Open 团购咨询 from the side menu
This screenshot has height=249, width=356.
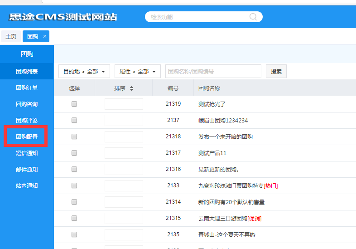[x=27, y=104]
